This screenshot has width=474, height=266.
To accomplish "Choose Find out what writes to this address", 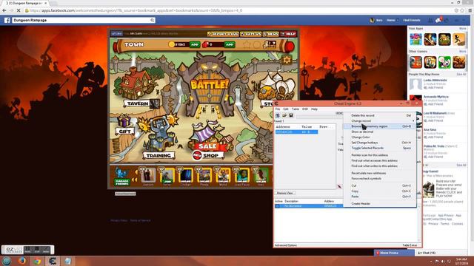I will click(x=379, y=166).
